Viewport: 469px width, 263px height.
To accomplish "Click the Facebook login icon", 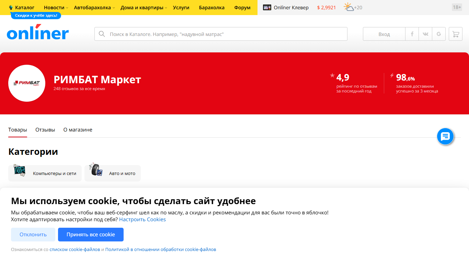I will [412, 34].
